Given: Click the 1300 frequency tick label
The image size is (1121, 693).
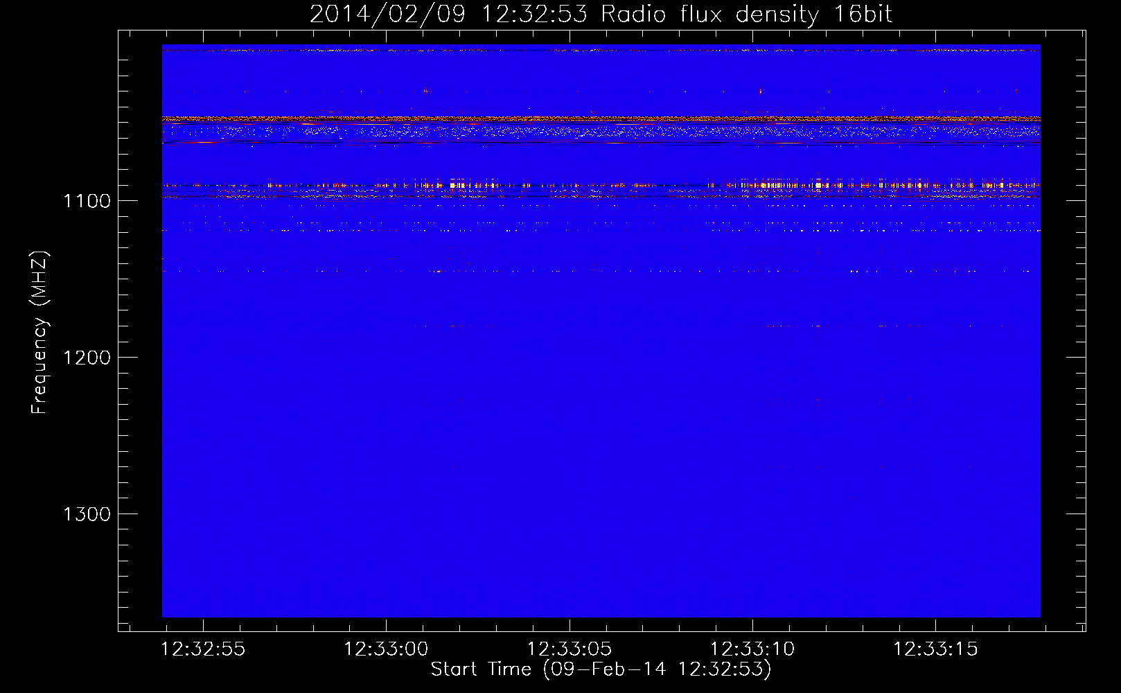Looking at the screenshot, I should (87, 514).
